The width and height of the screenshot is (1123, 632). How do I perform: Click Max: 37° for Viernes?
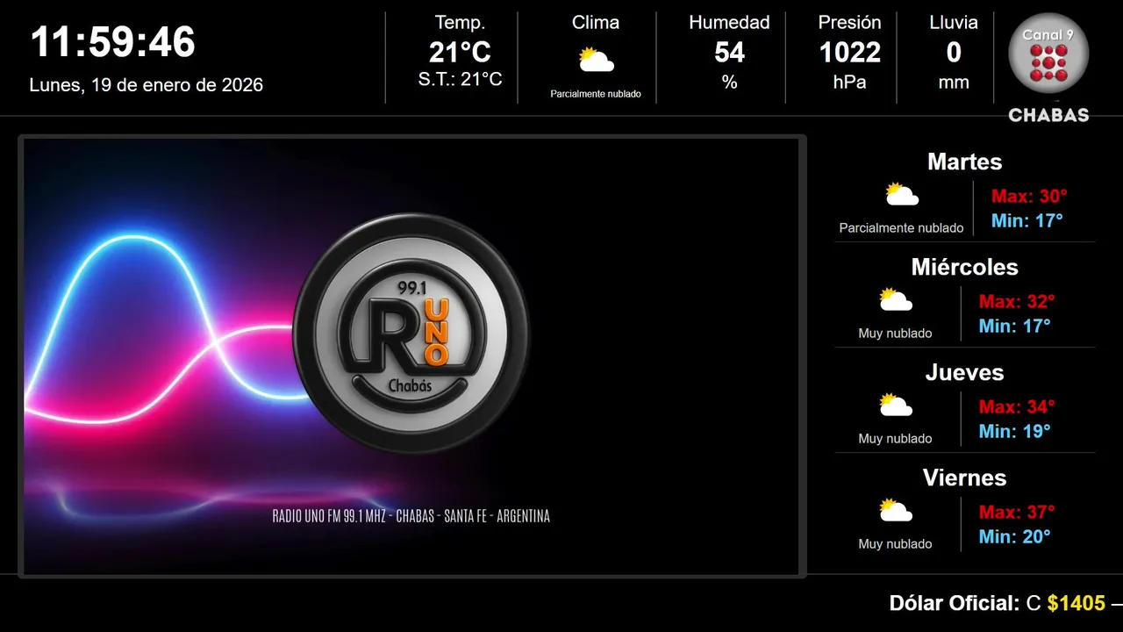pos(1017,513)
